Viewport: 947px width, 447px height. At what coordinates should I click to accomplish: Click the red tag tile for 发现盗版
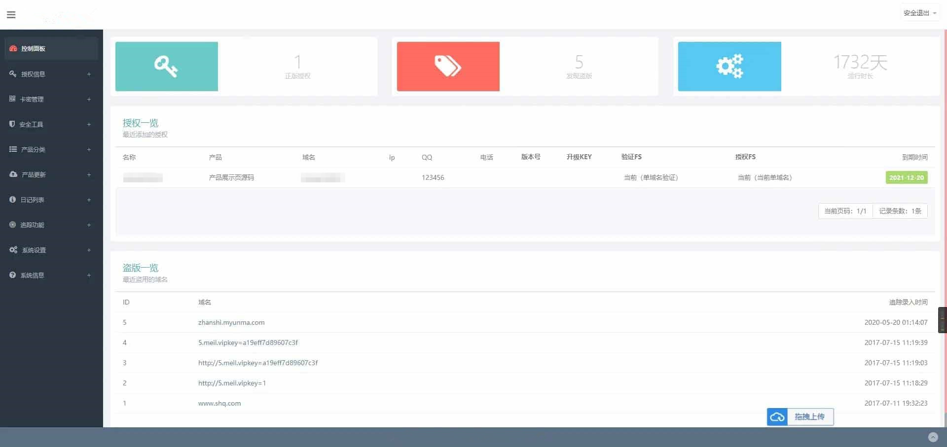point(448,66)
